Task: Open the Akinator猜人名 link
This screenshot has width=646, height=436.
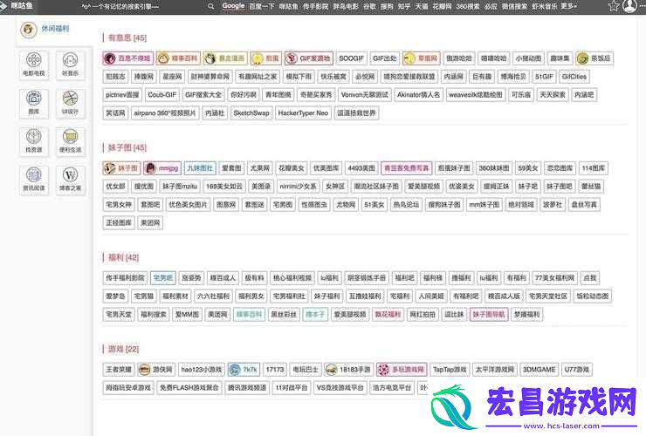Action: click(x=418, y=95)
